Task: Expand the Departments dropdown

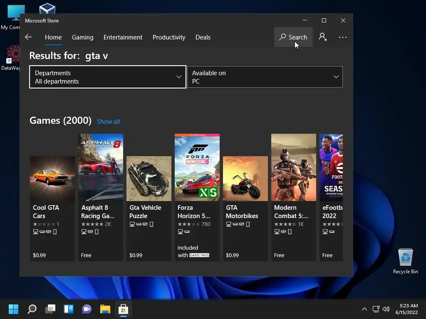Action: click(108, 77)
